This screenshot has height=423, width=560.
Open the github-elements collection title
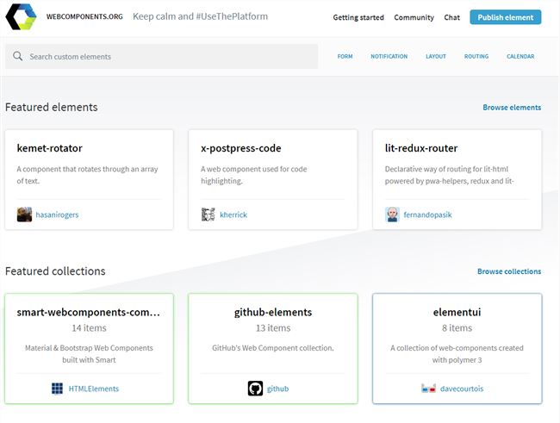coord(273,312)
